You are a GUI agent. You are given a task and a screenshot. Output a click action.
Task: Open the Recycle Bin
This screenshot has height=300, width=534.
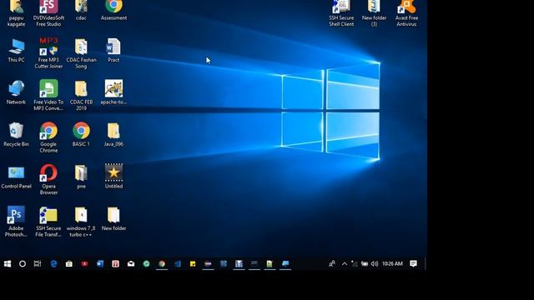pos(16,134)
